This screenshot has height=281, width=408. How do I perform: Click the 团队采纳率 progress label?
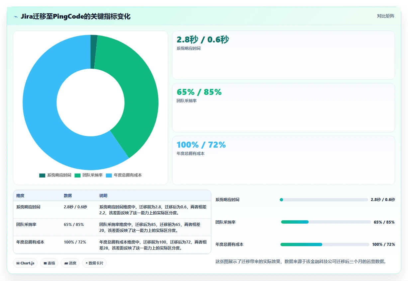point(225,222)
